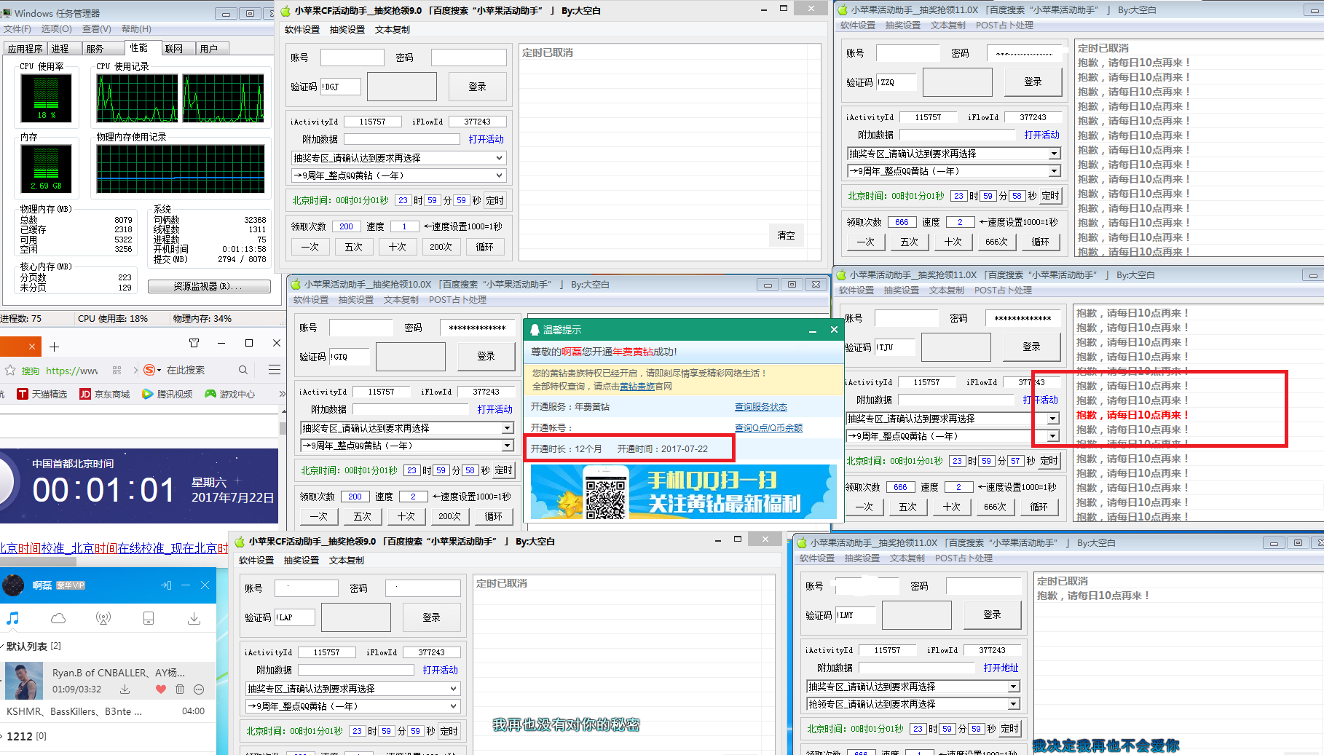Open the cloud music tab in the player
The height and width of the screenshot is (755, 1324).
58,618
